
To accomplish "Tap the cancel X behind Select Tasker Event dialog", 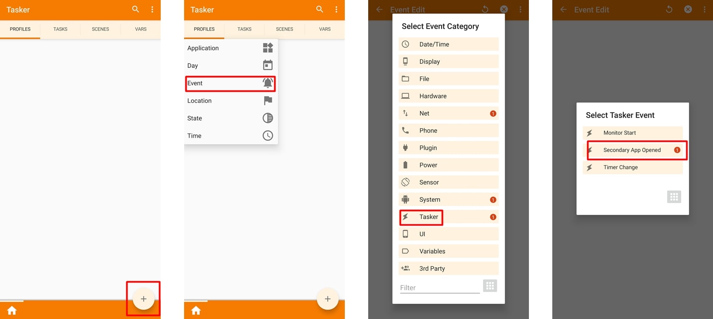I will (688, 9).
